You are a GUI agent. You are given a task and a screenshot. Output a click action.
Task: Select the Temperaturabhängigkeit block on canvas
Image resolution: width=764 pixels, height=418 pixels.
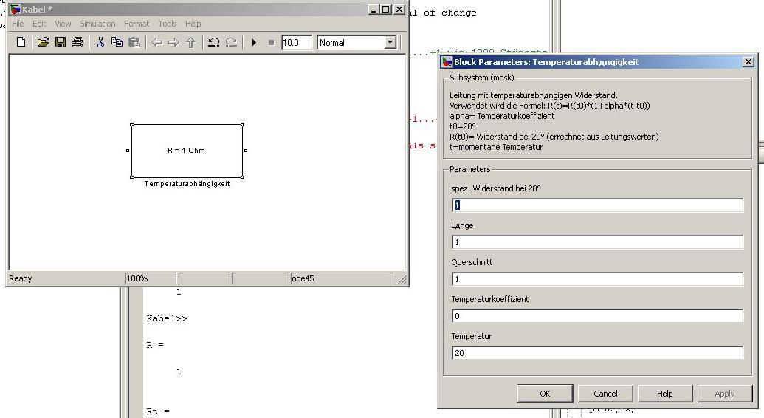[x=187, y=151]
